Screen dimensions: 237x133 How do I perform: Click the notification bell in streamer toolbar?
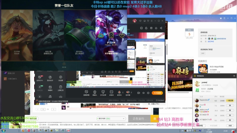156,28
